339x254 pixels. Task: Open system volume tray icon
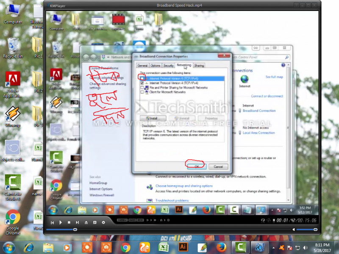(x=305, y=248)
